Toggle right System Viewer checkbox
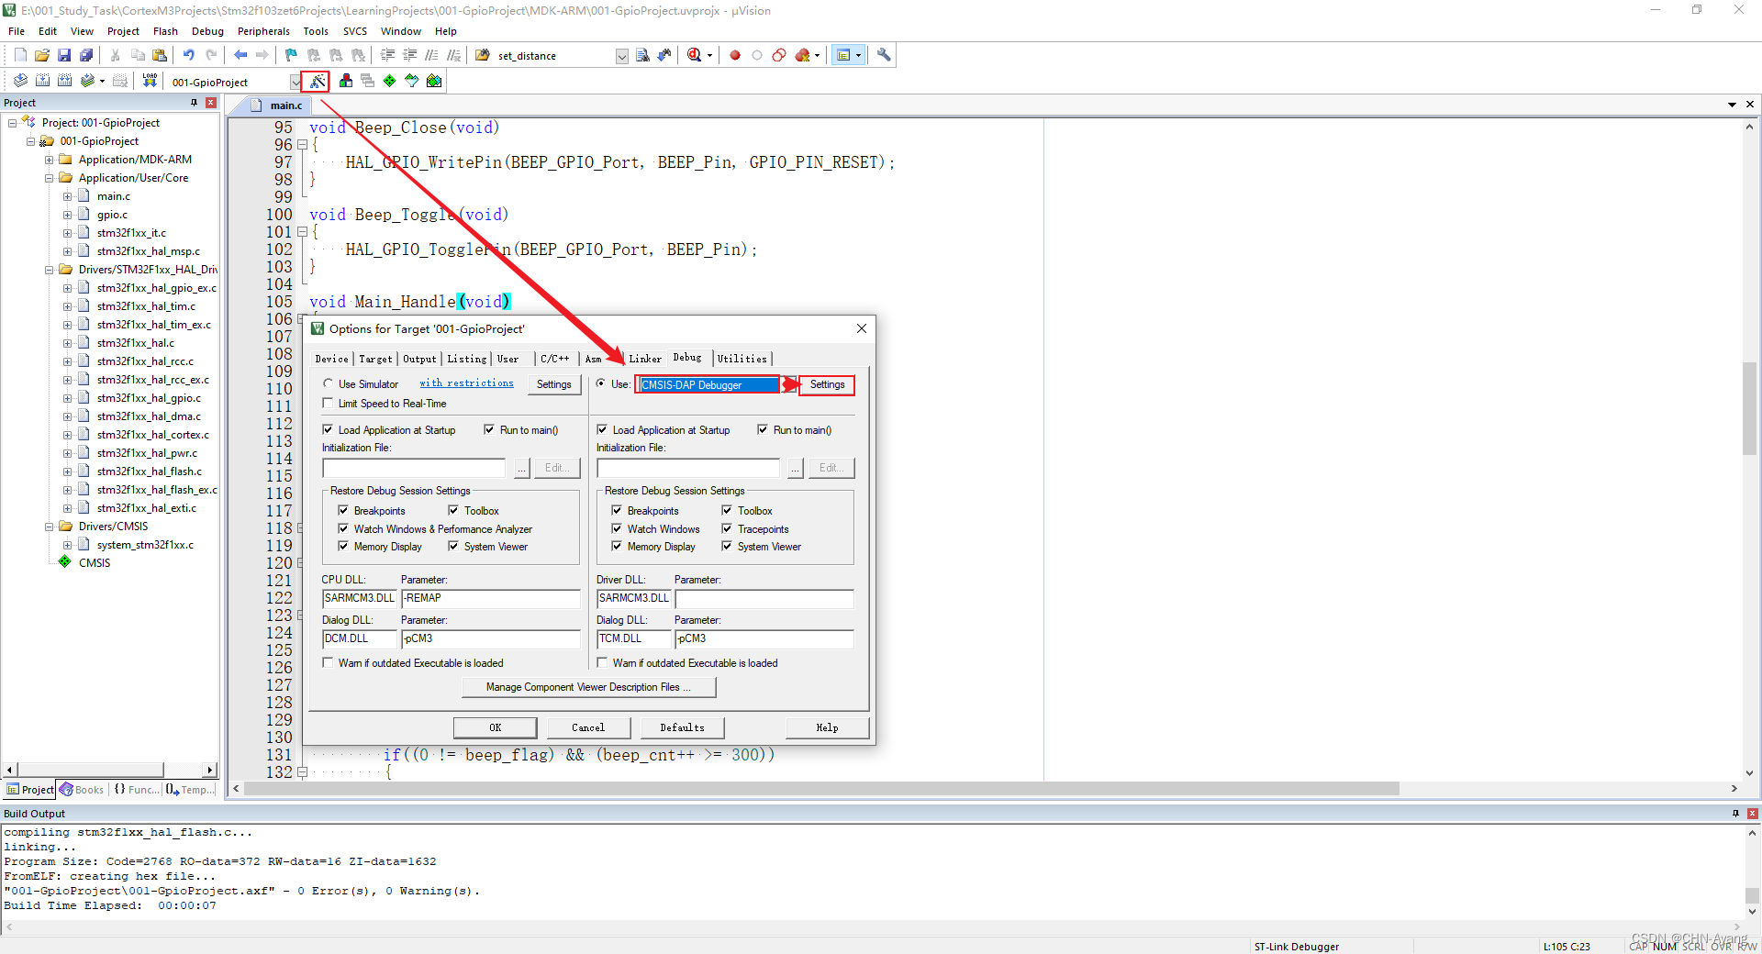The width and height of the screenshot is (1762, 954). (x=727, y=546)
